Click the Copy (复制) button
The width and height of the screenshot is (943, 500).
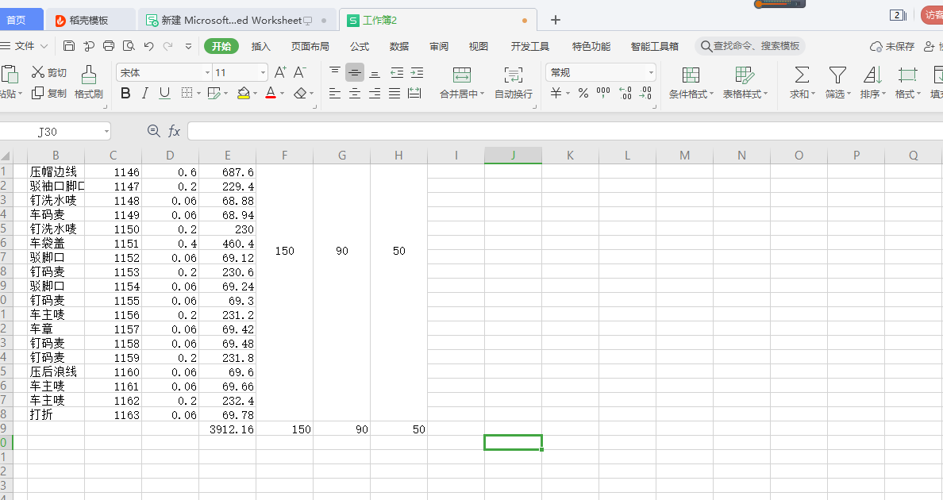click(x=49, y=93)
